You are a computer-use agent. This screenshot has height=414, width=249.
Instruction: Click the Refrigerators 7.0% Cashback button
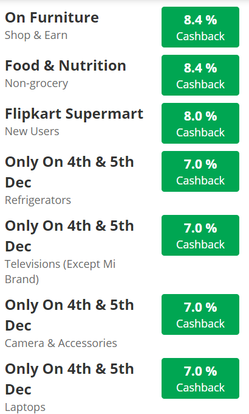click(x=200, y=171)
